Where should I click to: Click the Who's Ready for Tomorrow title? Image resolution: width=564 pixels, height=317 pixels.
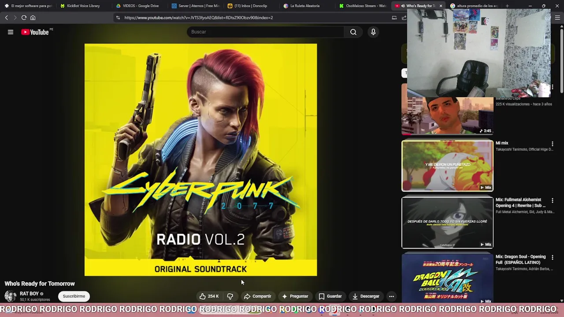click(x=40, y=284)
